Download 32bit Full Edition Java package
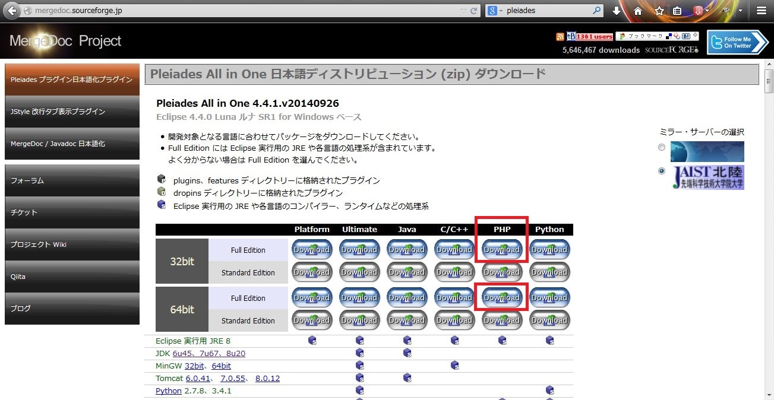Screen dimensions: 774x400 click(407, 250)
